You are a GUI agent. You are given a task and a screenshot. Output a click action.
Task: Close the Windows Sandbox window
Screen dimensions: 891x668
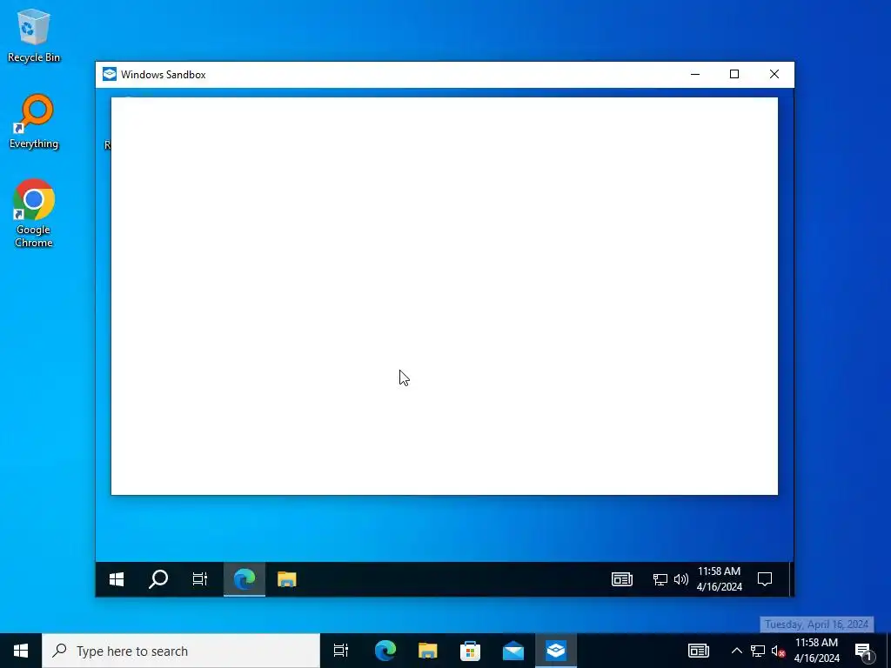click(774, 75)
